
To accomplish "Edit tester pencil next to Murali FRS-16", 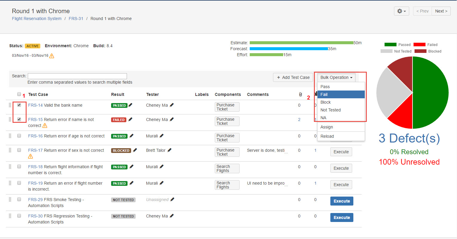I will [162, 136].
